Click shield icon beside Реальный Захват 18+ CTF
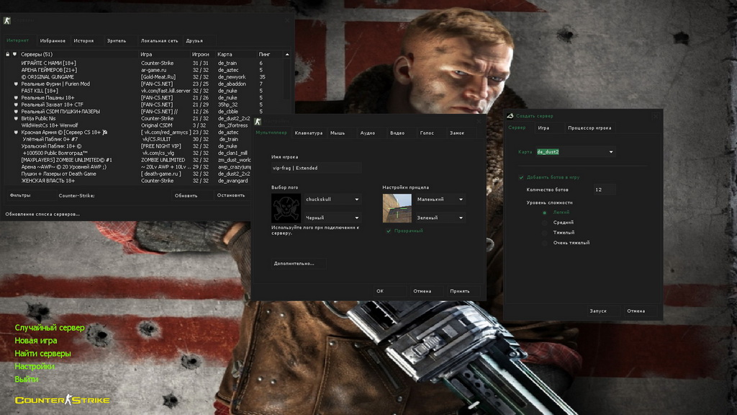The width and height of the screenshot is (737, 415). (x=16, y=104)
